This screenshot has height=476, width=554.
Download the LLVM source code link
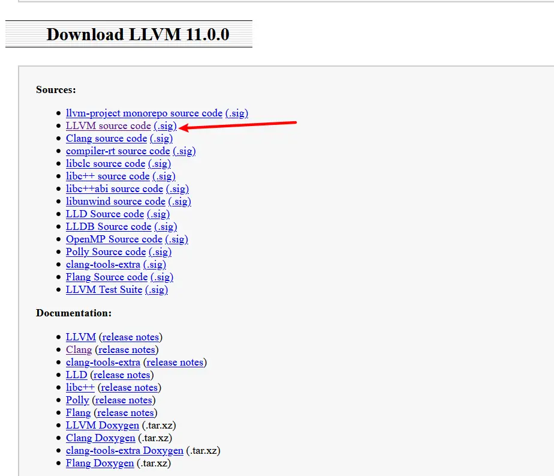109,126
